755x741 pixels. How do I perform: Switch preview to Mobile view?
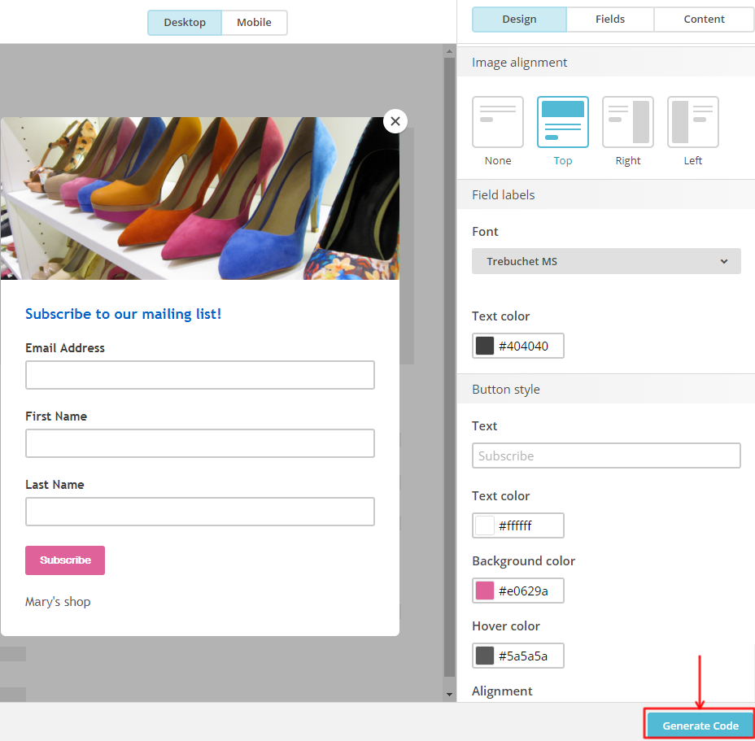[254, 23]
